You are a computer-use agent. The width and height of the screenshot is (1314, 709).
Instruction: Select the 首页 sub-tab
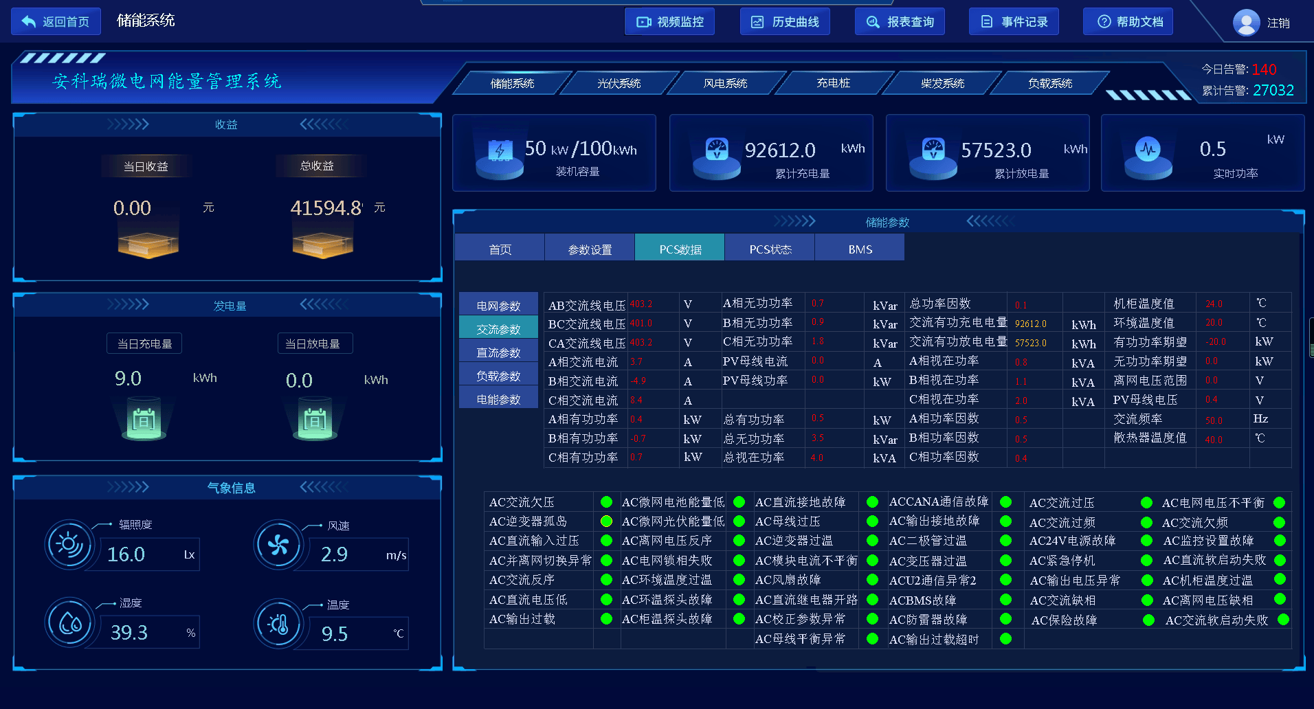500,249
